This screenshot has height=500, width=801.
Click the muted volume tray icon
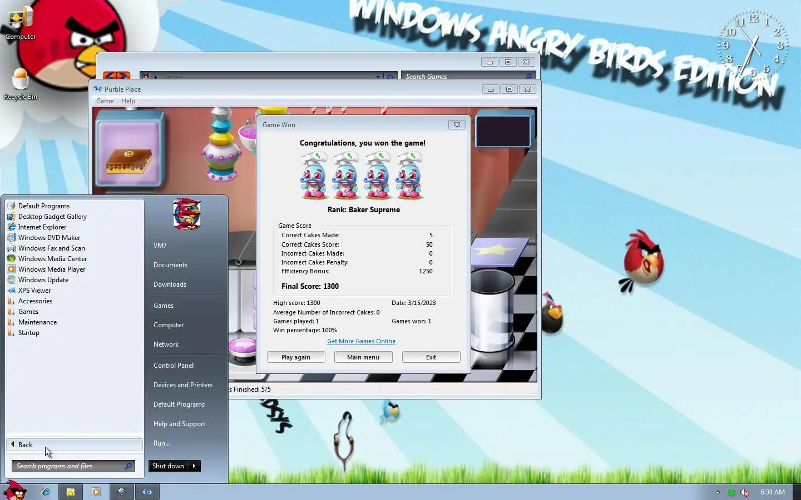[x=745, y=492]
